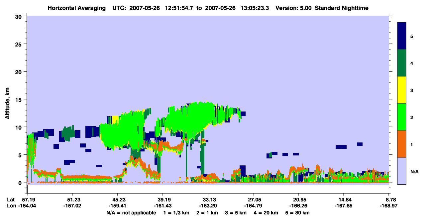Click the lavender N/A colorbar segment
The height and width of the screenshot is (222, 432).
(402, 171)
